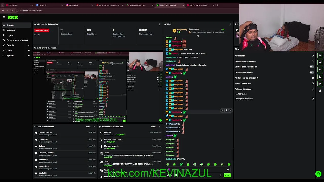Click 'NO ESTOY' chat message
324x182 pixels.
click(x=181, y=159)
